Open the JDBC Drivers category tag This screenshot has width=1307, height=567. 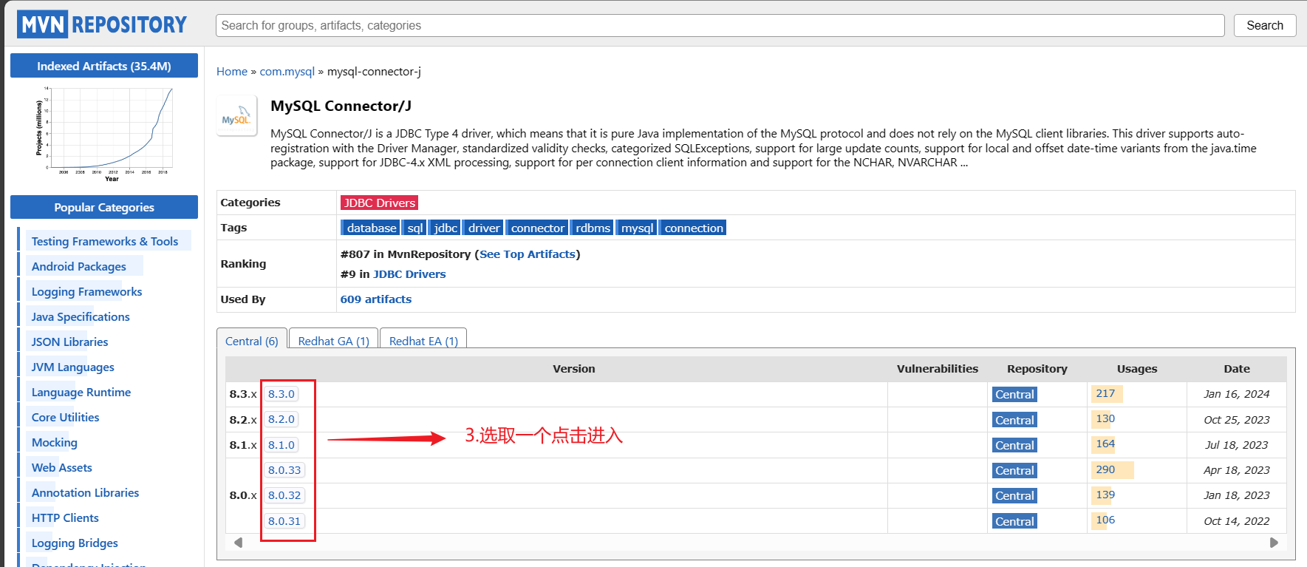[x=379, y=203]
